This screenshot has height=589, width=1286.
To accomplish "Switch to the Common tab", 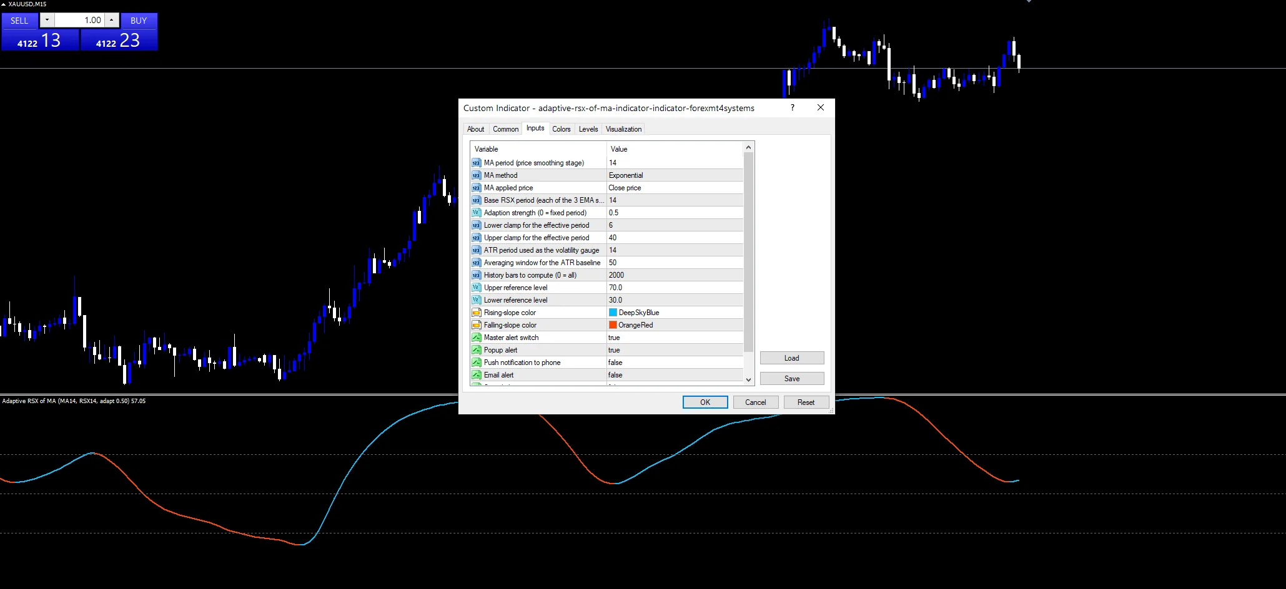I will (505, 129).
